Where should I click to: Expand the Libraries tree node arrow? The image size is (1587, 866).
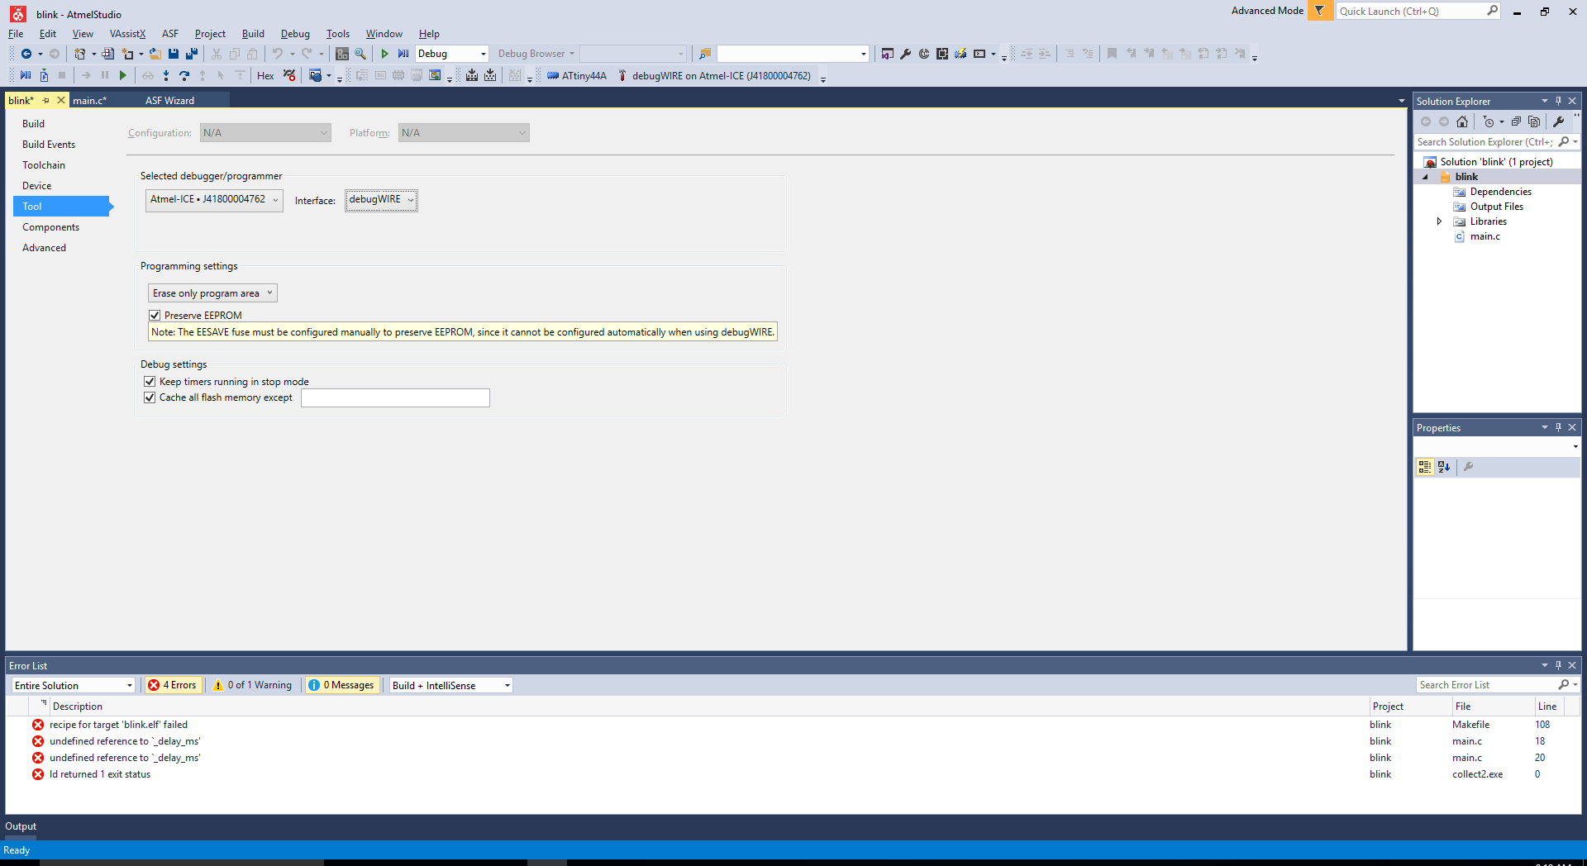point(1439,221)
